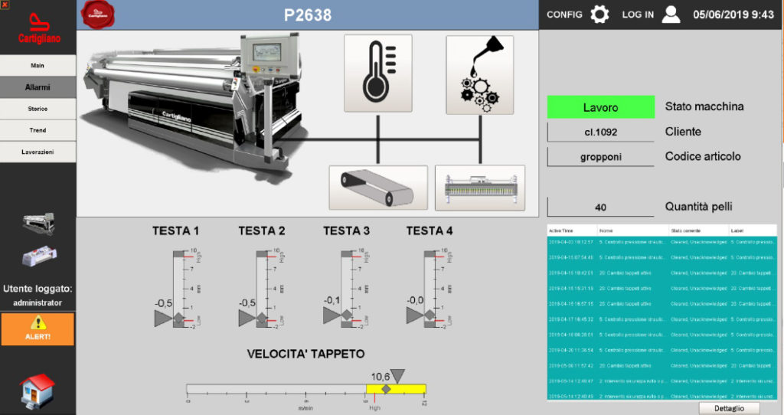Click the Cliente field cl.1092
Image resolution: width=784 pixels, height=415 pixels.
600,132
